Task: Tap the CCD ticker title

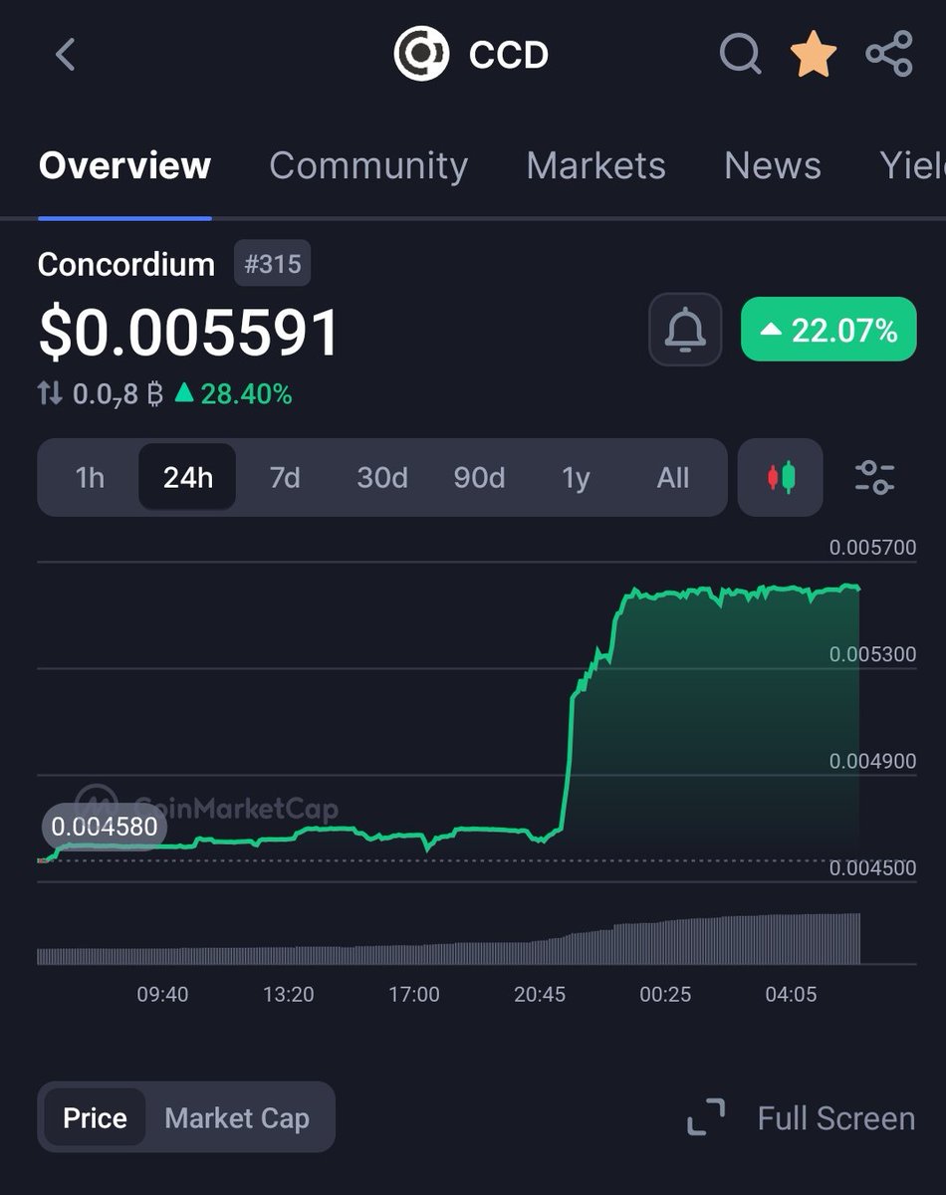Action: tap(509, 55)
